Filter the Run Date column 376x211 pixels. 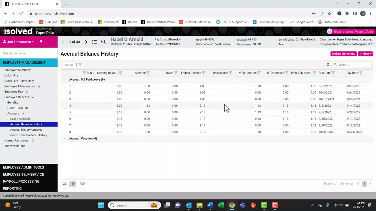click(333, 73)
